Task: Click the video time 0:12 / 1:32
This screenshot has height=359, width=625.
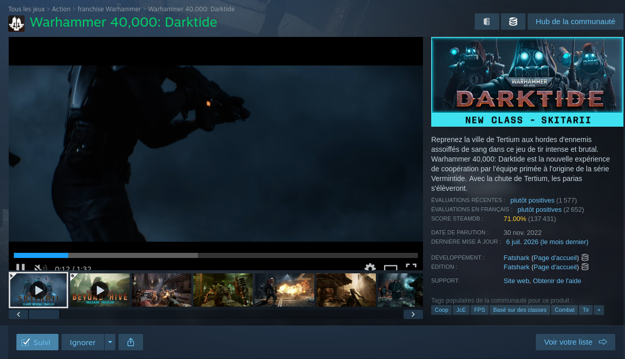Action: click(73, 268)
